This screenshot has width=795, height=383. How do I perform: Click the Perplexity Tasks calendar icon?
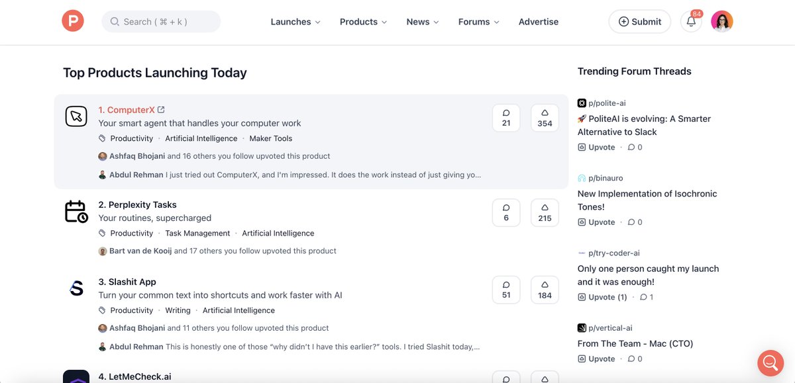(x=76, y=211)
